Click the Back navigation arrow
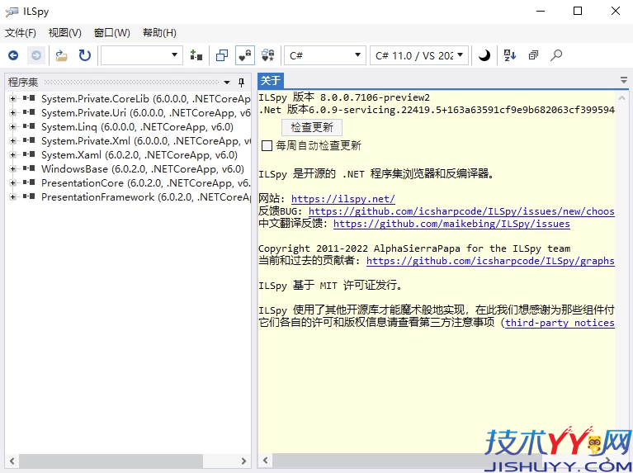Screen dimensions: 633x473 pos(13,55)
